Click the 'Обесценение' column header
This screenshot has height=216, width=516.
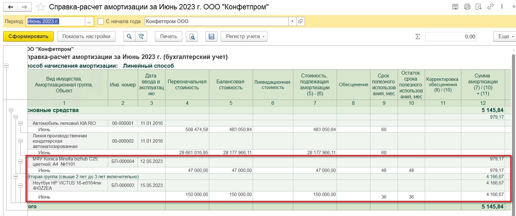coord(353,85)
